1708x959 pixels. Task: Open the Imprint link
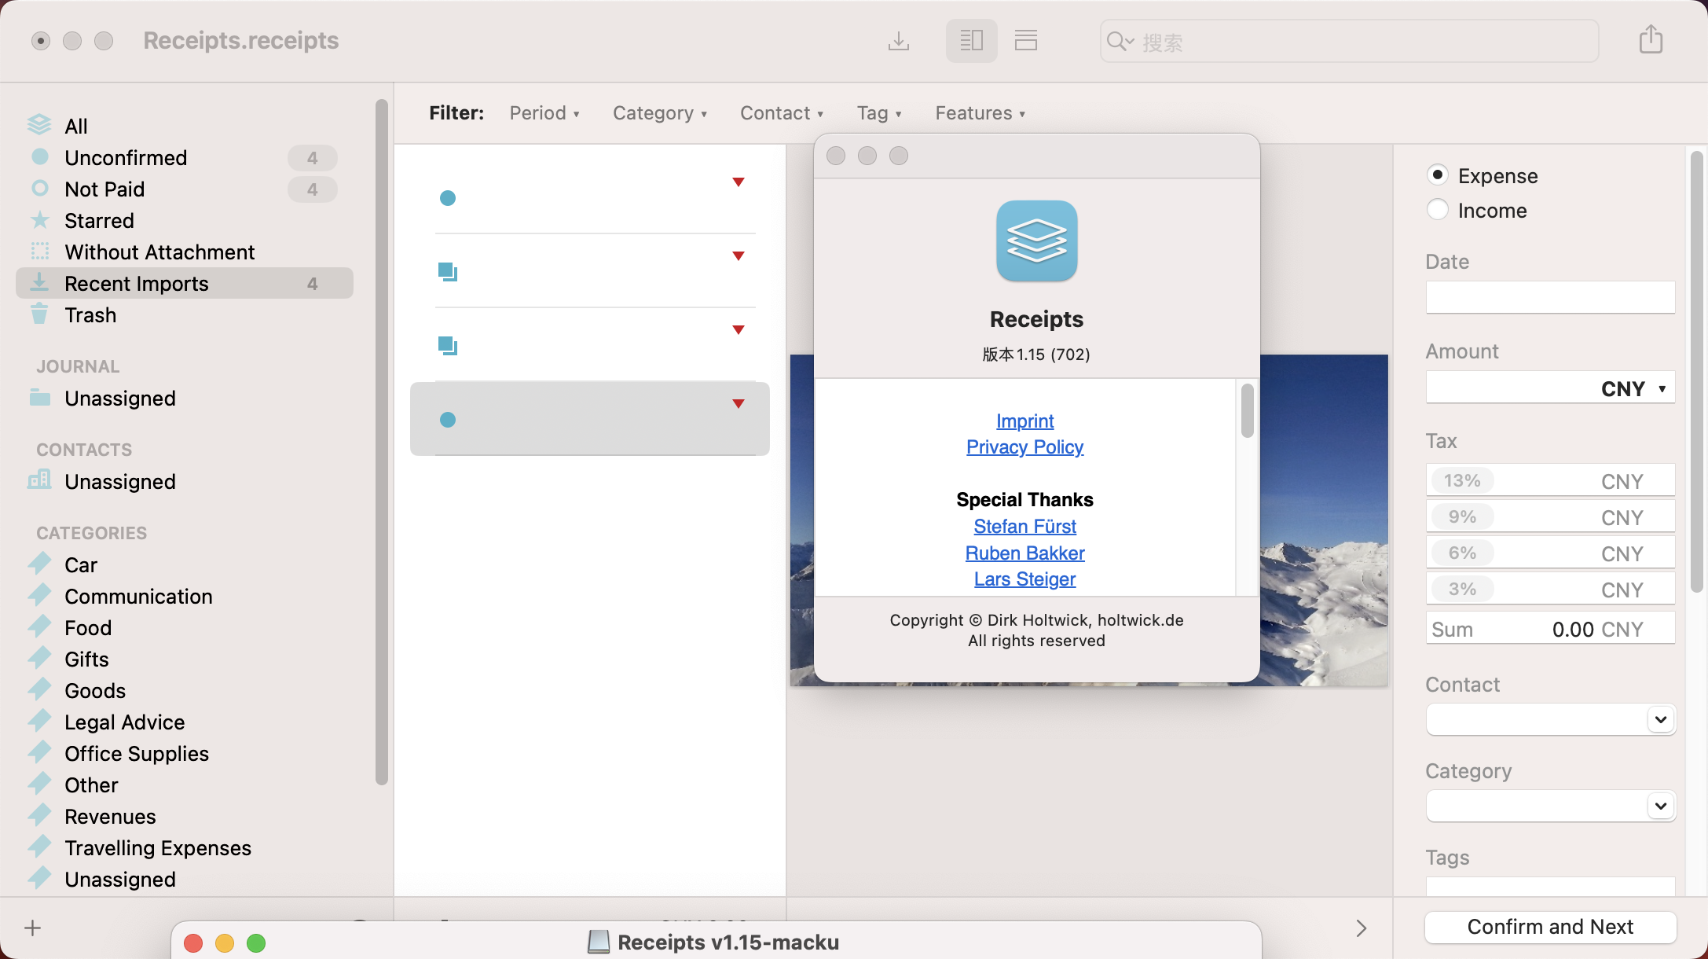click(x=1024, y=421)
